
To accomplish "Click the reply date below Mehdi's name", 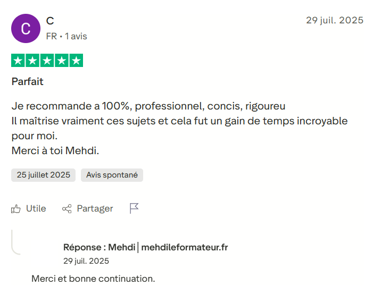I will point(86,261).
